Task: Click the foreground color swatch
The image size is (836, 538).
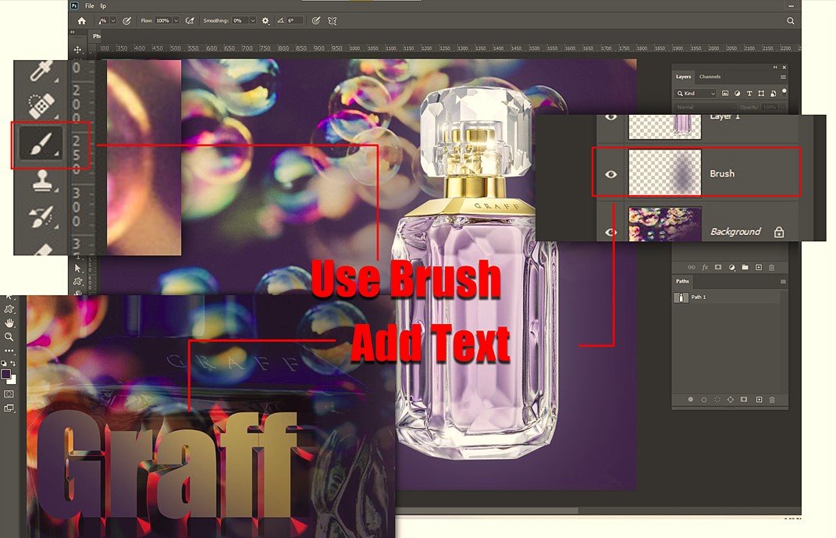Action: click(6, 374)
